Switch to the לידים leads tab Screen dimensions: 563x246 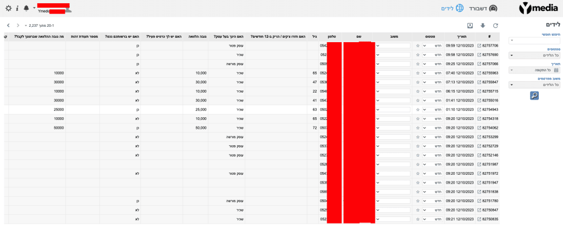point(452,8)
